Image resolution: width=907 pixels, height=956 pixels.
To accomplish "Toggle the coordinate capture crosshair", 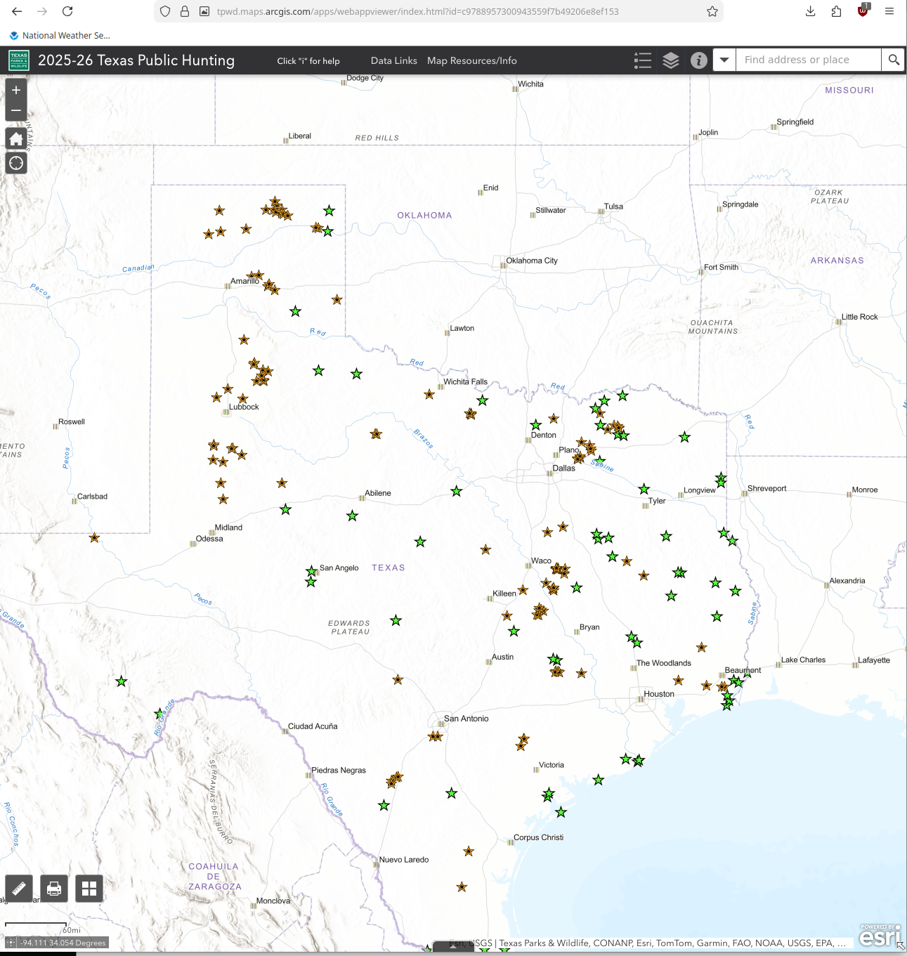I will click(11, 943).
